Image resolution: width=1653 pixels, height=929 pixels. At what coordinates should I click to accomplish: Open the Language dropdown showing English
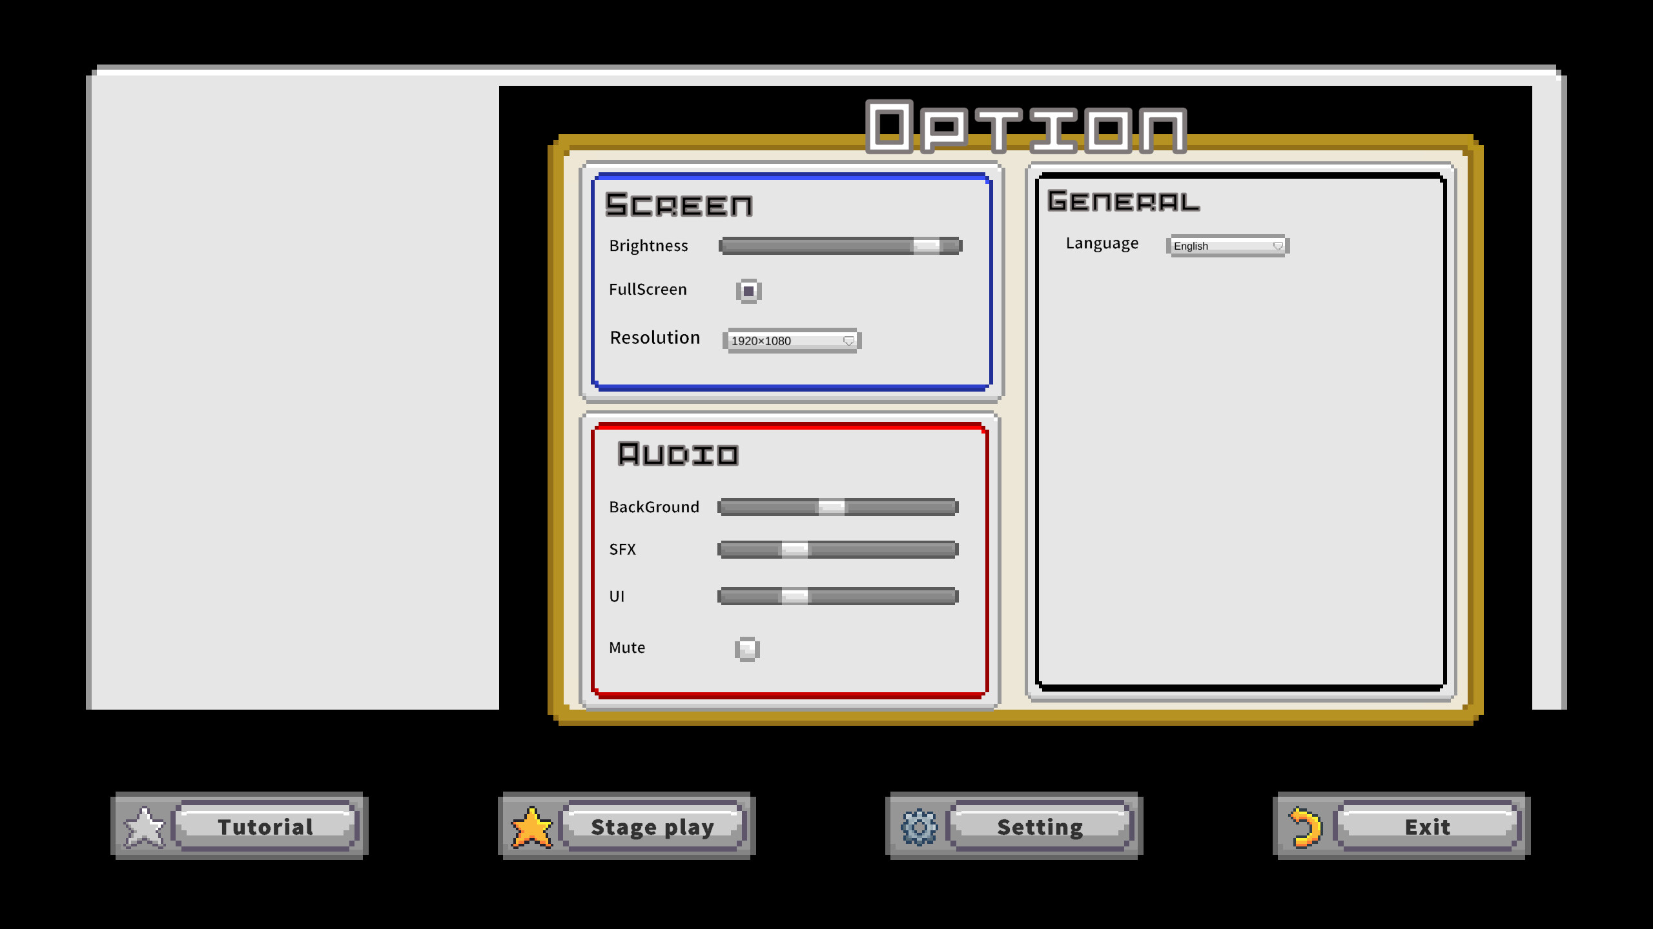[1226, 246]
